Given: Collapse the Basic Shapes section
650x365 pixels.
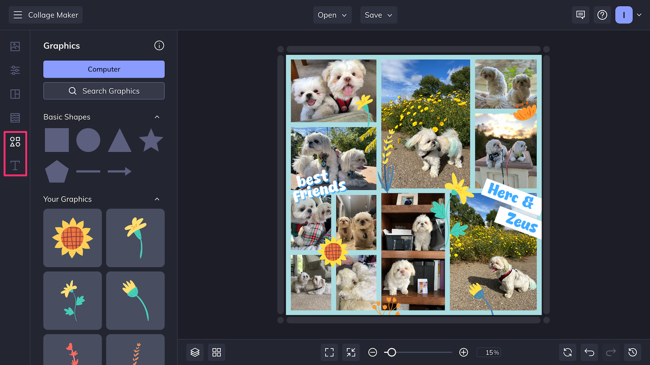Looking at the screenshot, I should [x=158, y=117].
